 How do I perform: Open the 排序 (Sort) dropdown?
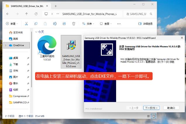tap(88, 24)
